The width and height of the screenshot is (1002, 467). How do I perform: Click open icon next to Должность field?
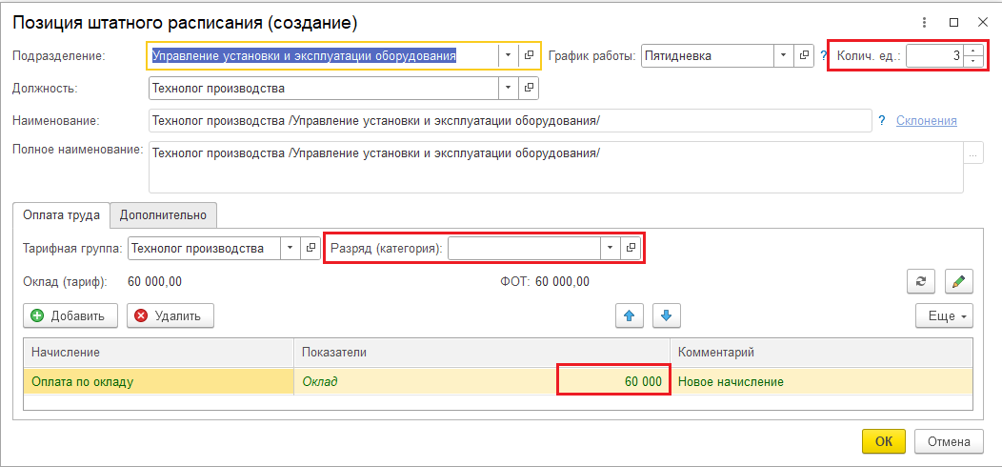(529, 89)
